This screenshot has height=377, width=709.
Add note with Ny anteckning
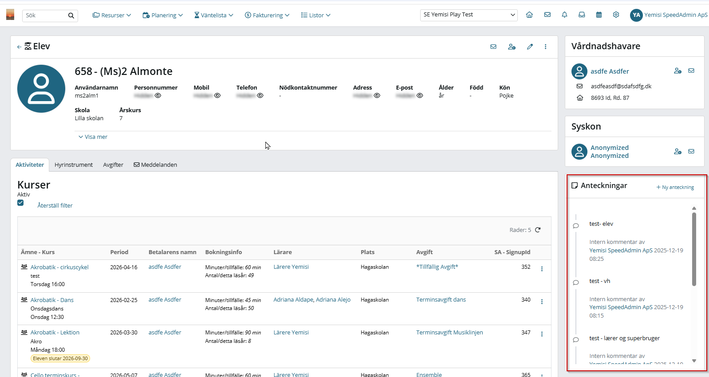point(675,187)
